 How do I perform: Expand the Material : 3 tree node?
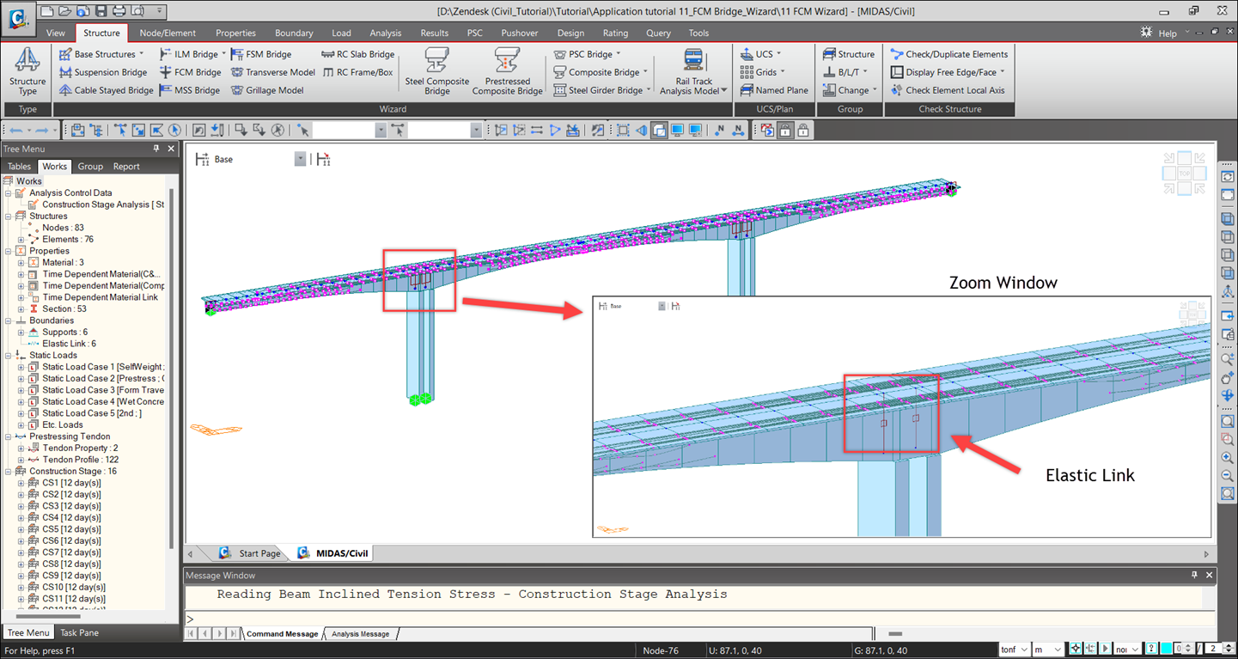click(x=21, y=263)
